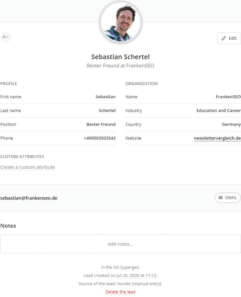This screenshot has height=297, width=241.
Task: Click the Sebastian Schertel name heading
Action: tap(120, 57)
